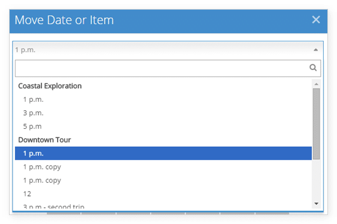Close the Move Date or Item dialog
Viewport: 337px width, 224px height.
pos(316,20)
